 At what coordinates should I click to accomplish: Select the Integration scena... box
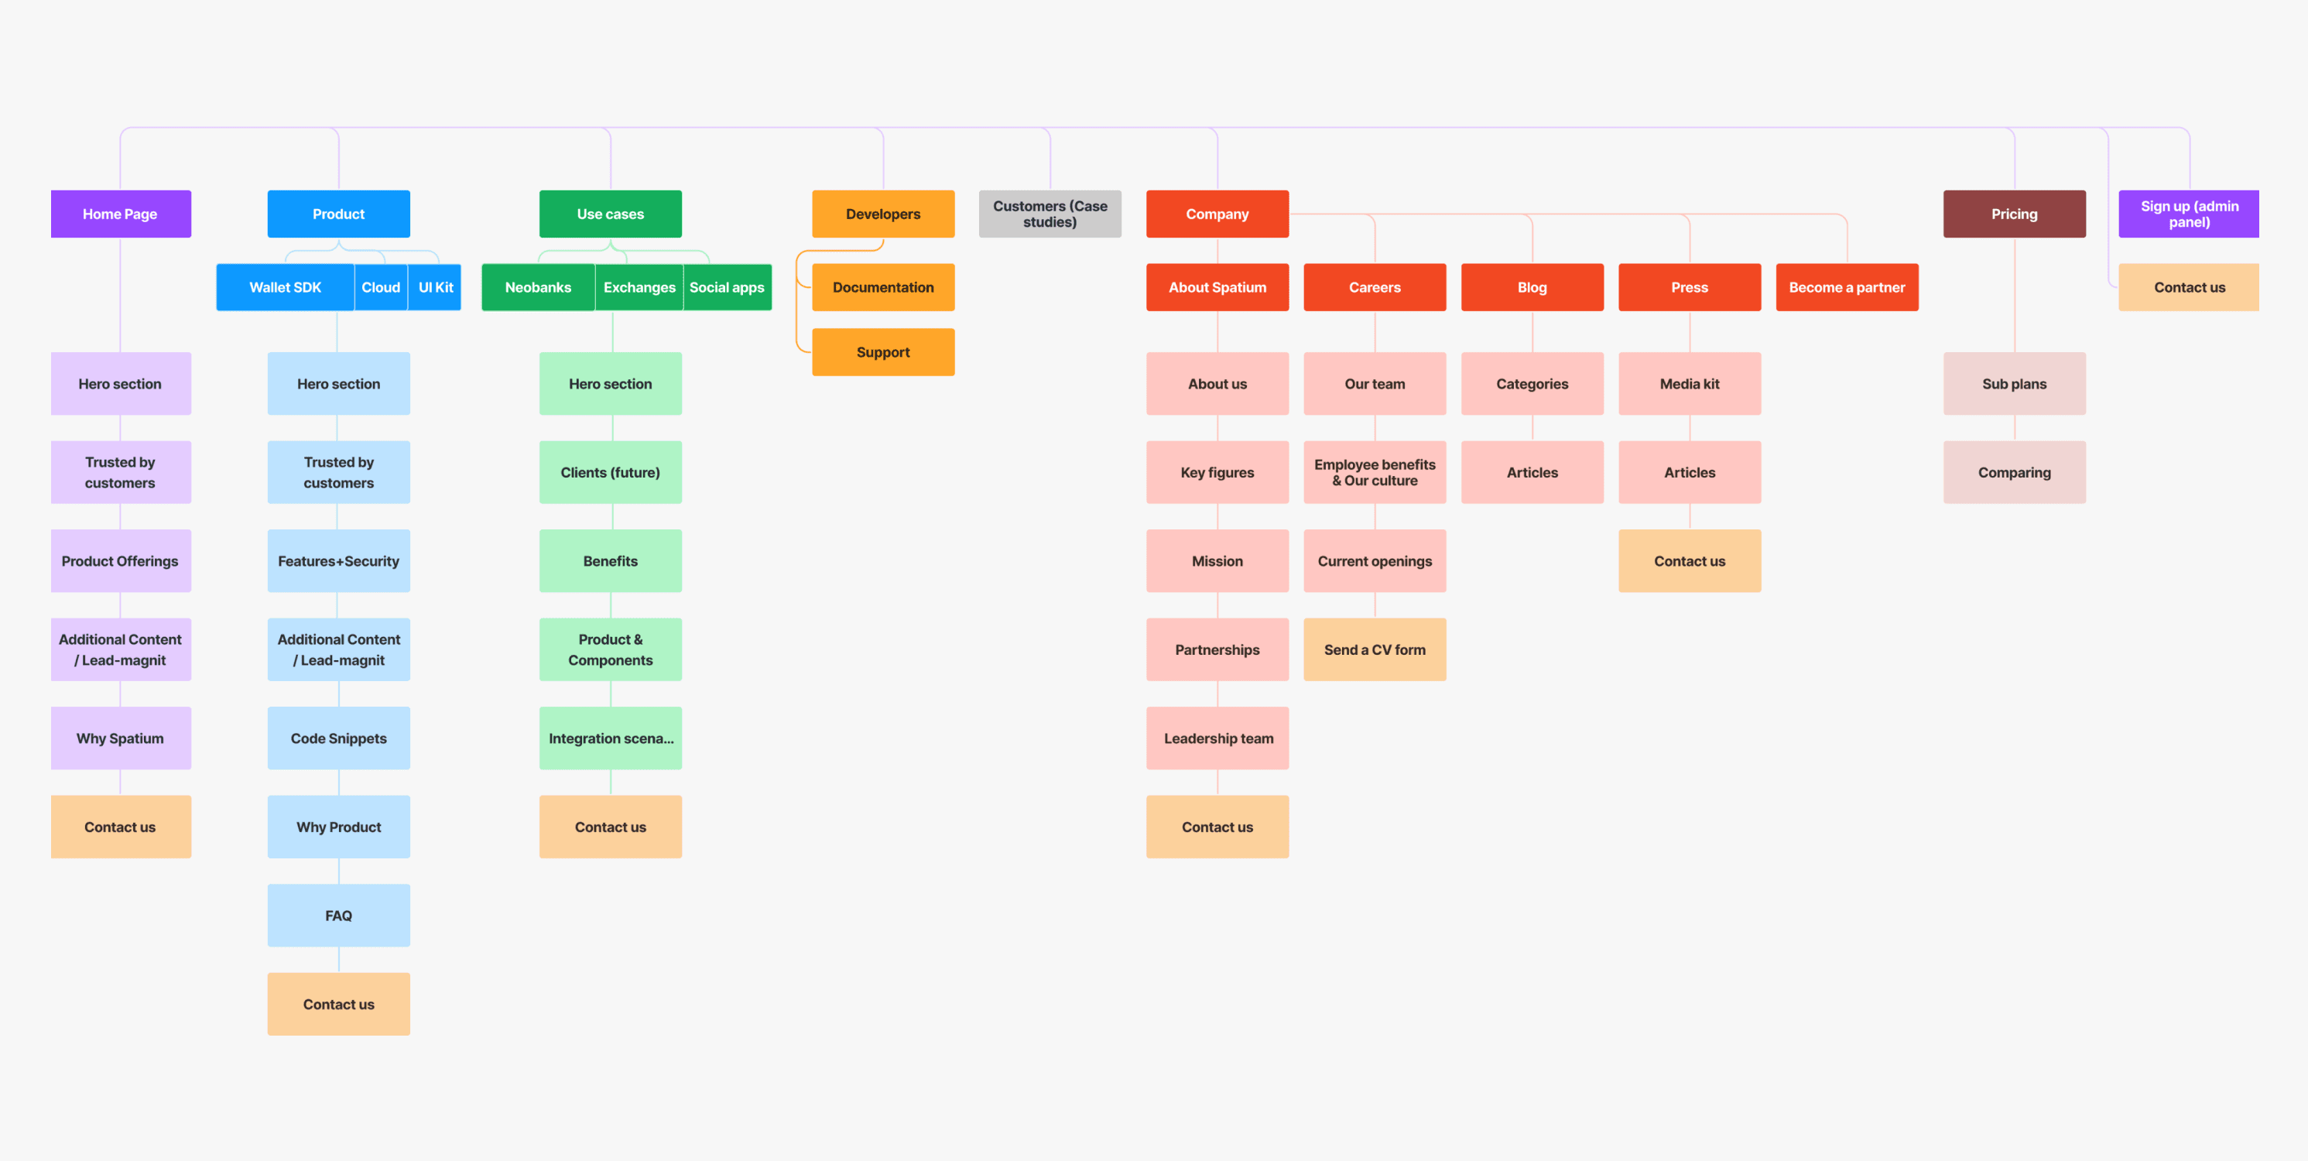610,738
